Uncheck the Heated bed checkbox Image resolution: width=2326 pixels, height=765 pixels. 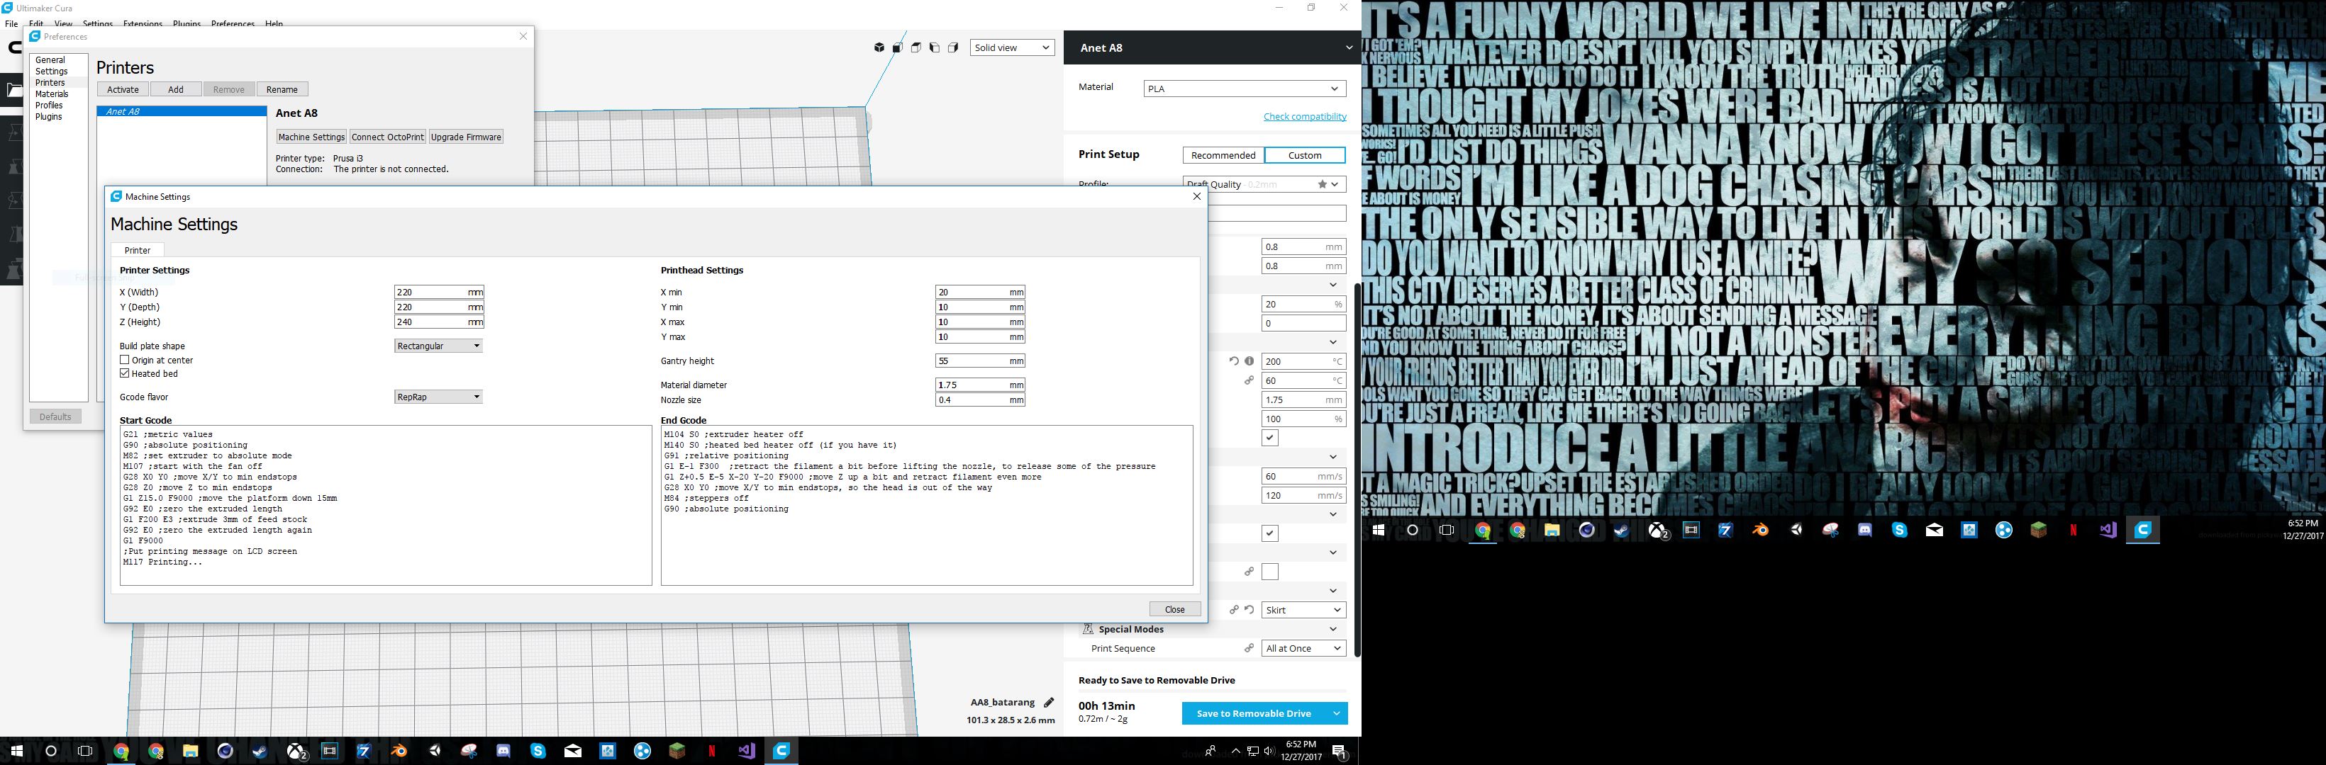point(125,373)
